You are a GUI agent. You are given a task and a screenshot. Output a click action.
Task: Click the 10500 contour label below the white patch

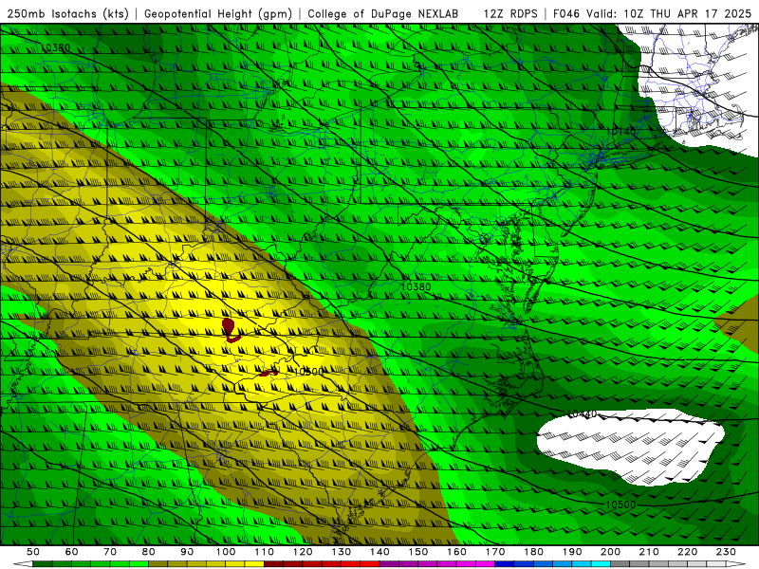tap(620, 505)
